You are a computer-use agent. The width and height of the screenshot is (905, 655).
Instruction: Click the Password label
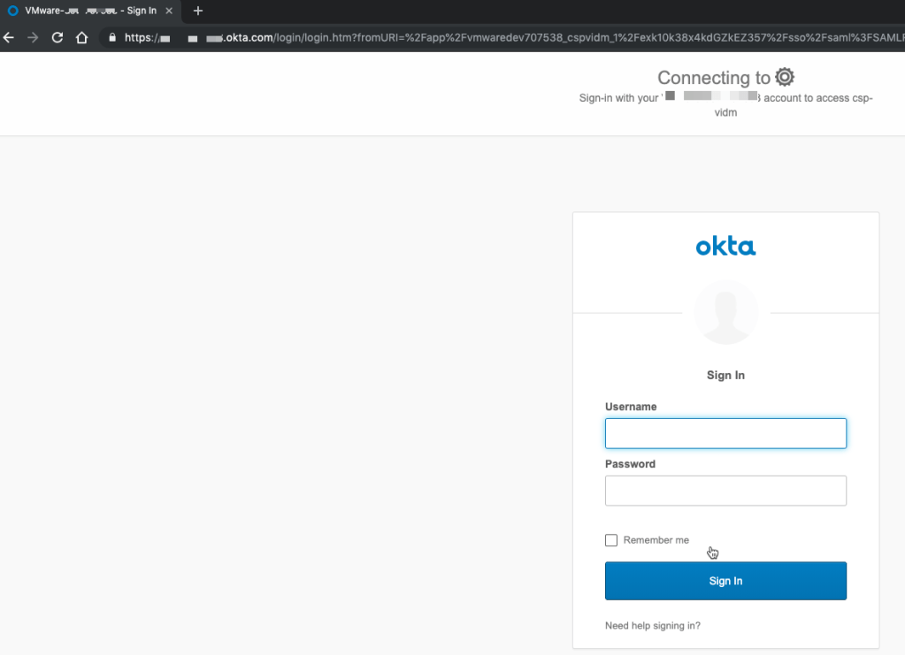click(630, 464)
